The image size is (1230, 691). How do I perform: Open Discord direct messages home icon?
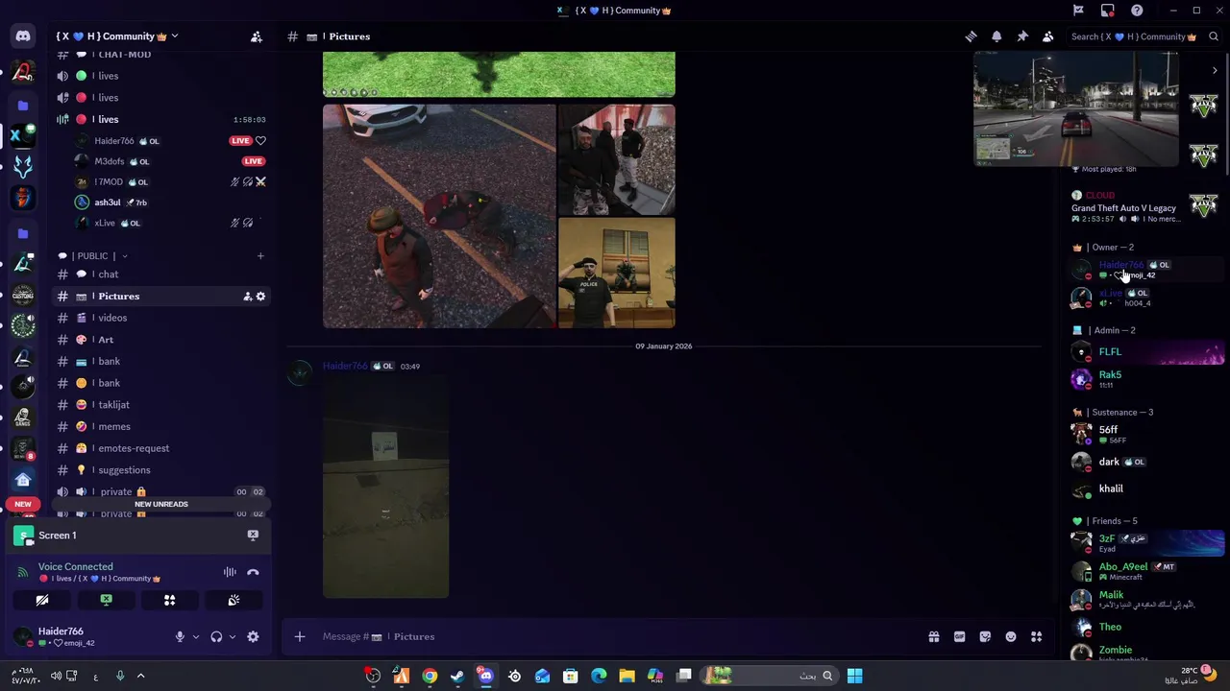coord(23,36)
